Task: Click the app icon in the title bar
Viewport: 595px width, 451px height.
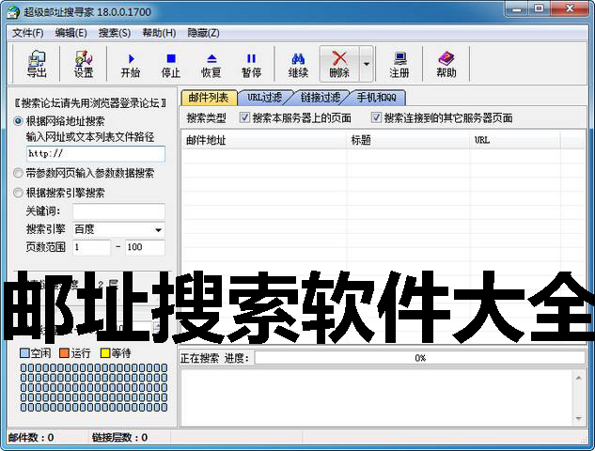Action: (13, 12)
